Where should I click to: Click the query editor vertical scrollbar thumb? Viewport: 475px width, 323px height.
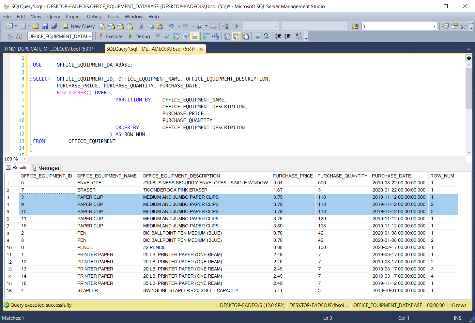point(469,88)
